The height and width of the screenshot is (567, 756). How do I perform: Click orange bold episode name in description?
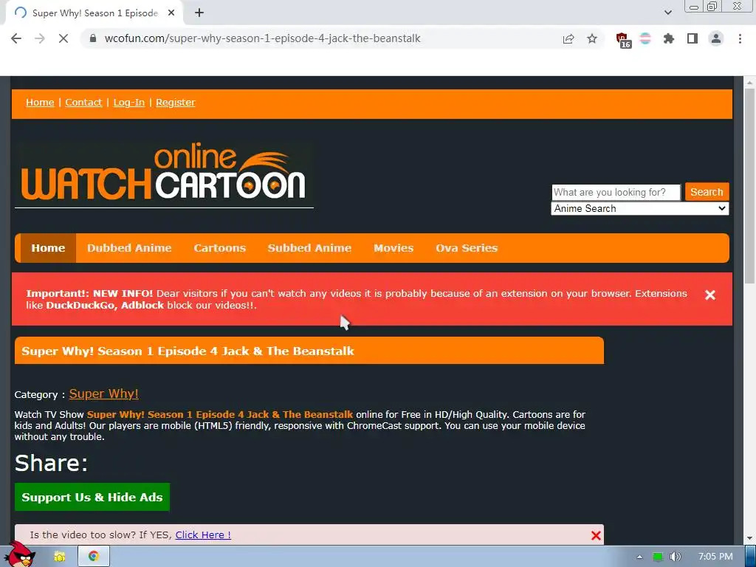pyautogui.click(x=220, y=415)
